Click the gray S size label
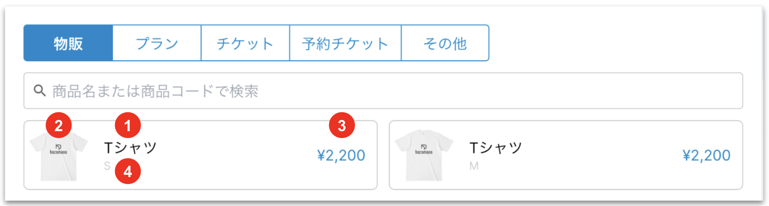 [x=107, y=166]
